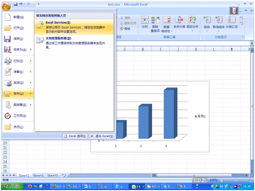This screenshot has height=191, width=255.
Task: Choose the 文档管理服务器(D) publish option
Action: coord(74,42)
